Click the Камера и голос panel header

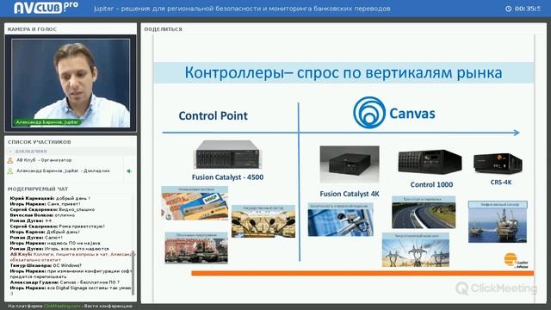32,29
